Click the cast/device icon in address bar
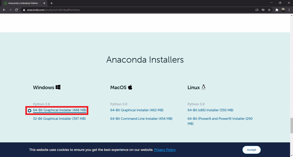The width and height of the screenshot is (293, 157). click(x=257, y=10)
